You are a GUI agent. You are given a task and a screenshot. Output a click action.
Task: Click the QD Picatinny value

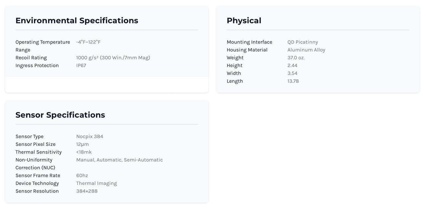point(302,42)
